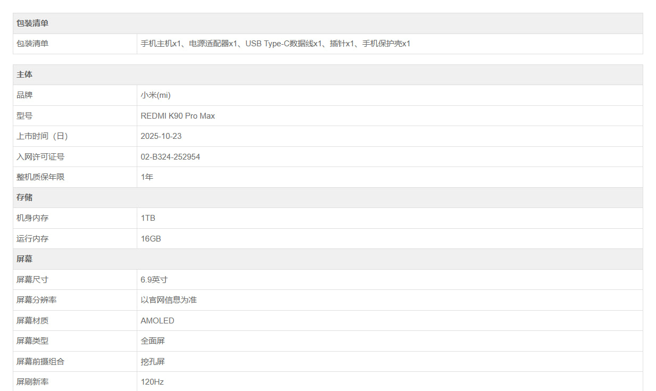The image size is (656, 391).
Task: Select the brand value 小米(mi)
Action: 155,95
